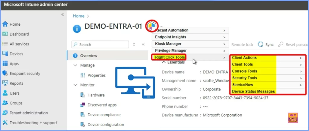Open the Kiosk Manager menu entry
Image resolution: width=309 pixels, height=131 pixels.
pos(190,44)
